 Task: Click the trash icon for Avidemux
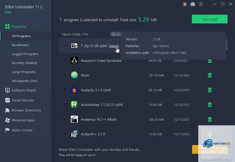click(210, 119)
